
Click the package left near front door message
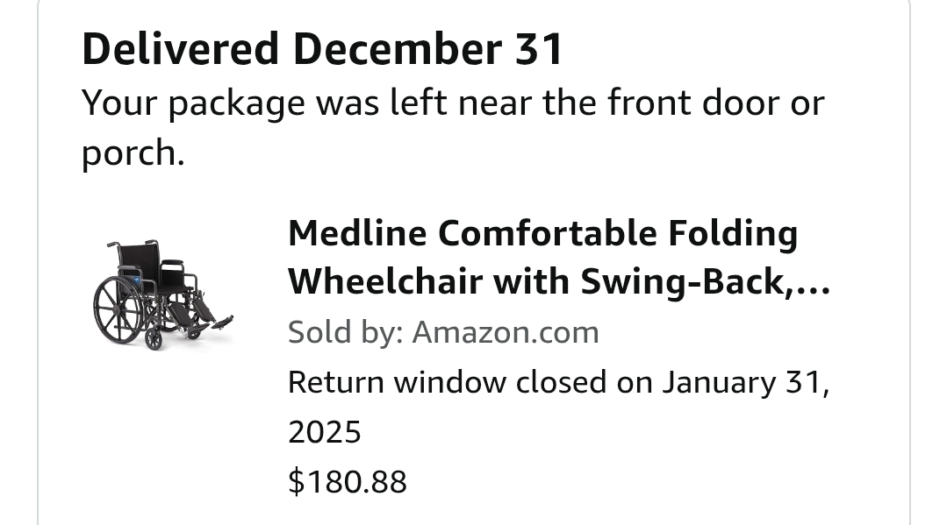[x=453, y=127]
